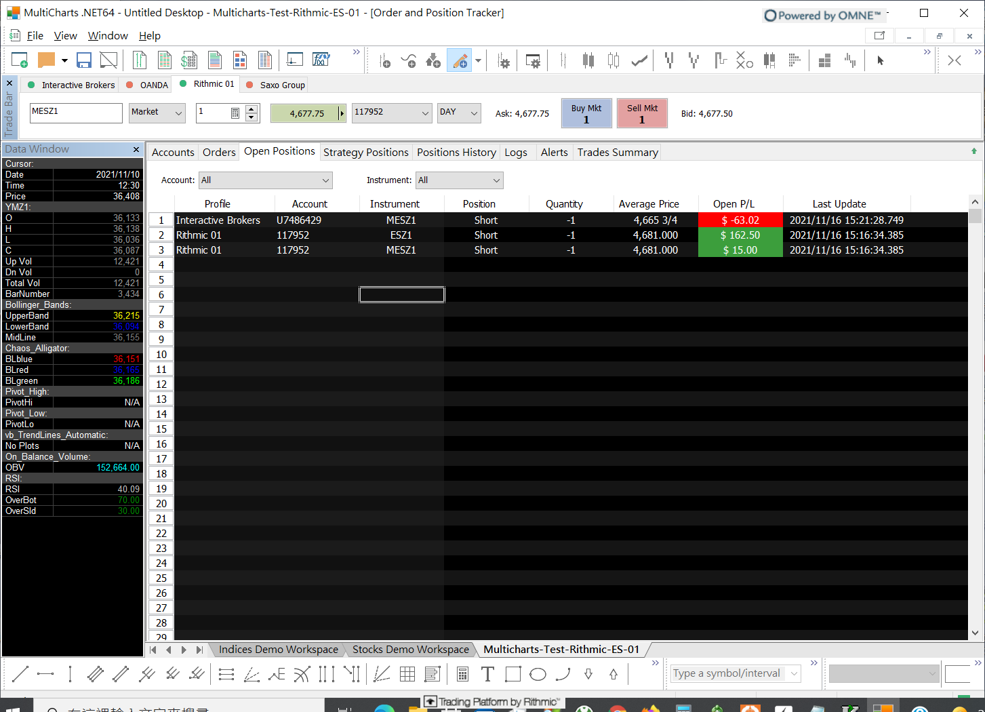Open the insert drawing dropdown arrow
This screenshot has width=985, height=712.
[478, 61]
